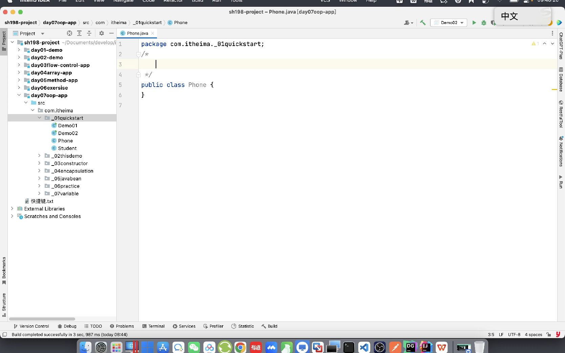Hide the Project panel with the minus icon
565x353 pixels.
tap(111, 33)
